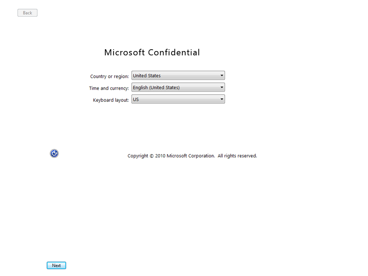The height and width of the screenshot is (276, 368).
Task: Click the Country or region label
Action: (x=109, y=76)
